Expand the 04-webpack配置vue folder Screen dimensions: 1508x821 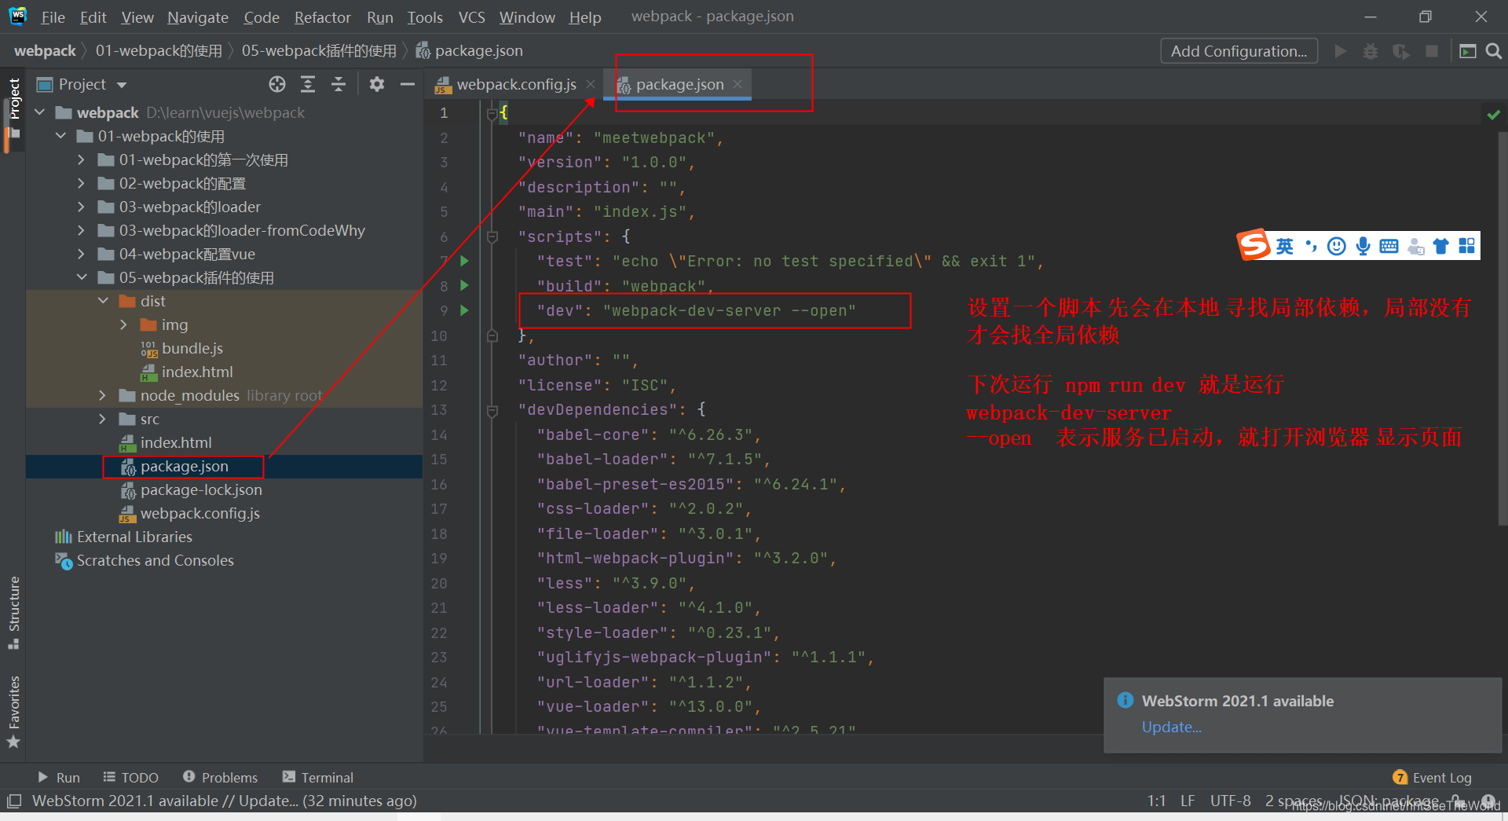[x=81, y=254]
